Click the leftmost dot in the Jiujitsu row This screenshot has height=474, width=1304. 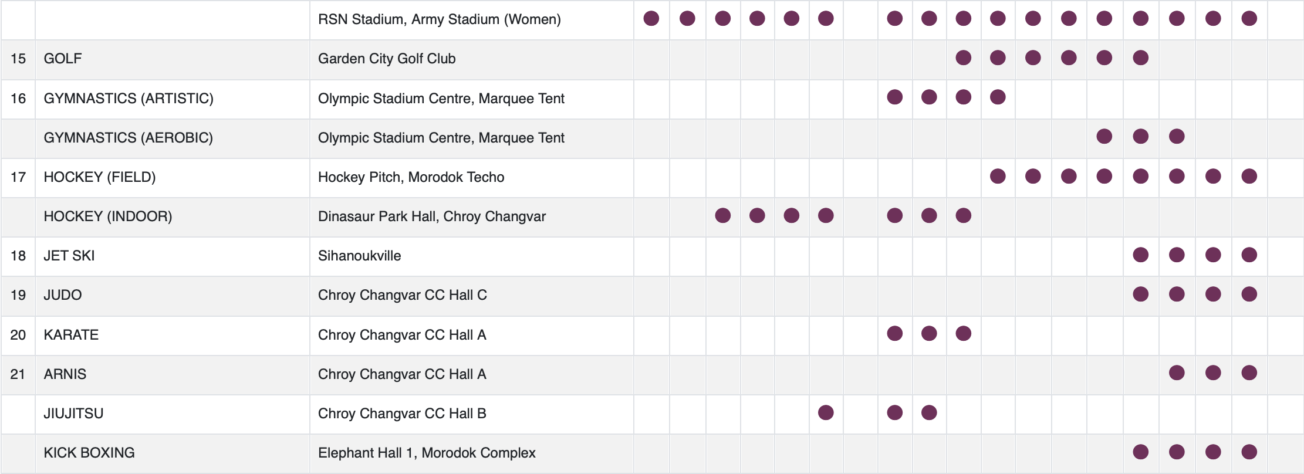click(x=826, y=412)
